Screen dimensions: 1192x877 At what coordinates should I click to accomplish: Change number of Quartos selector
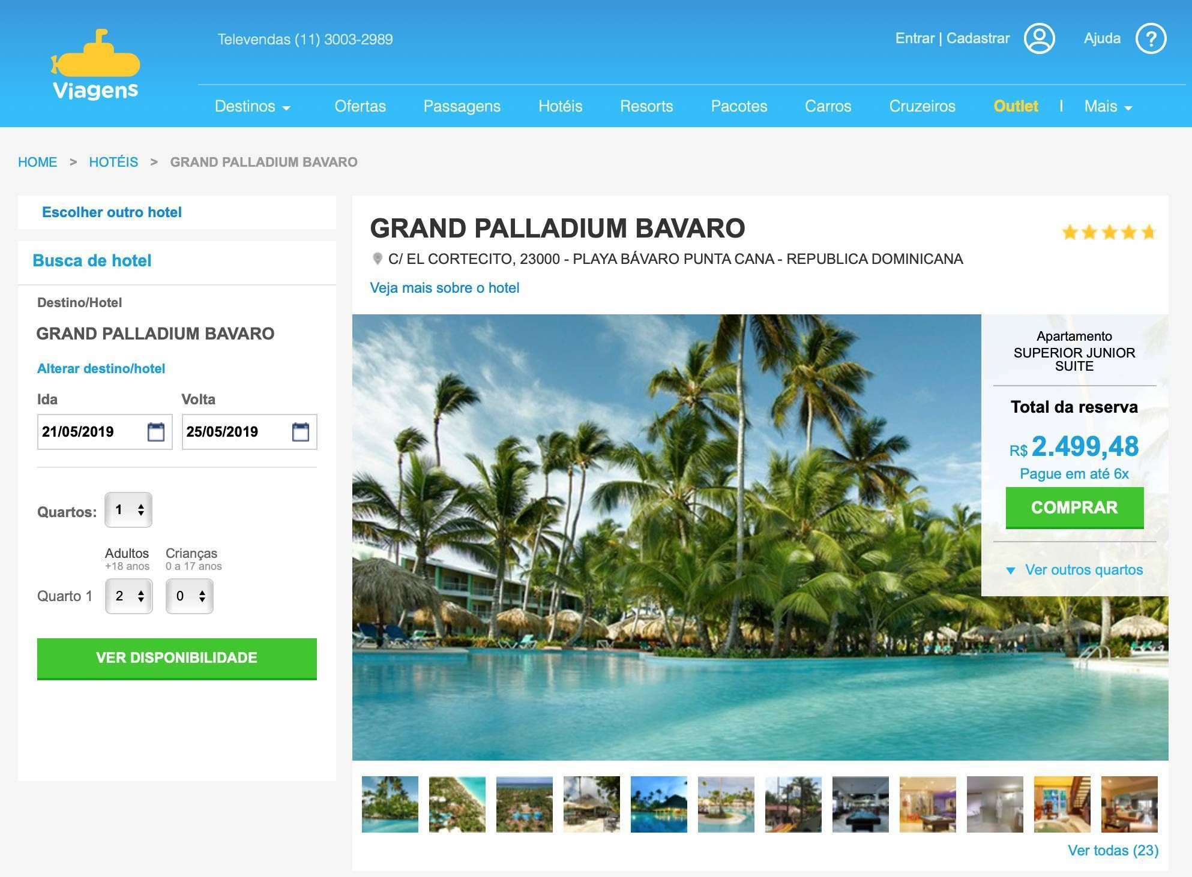point(128,510)
